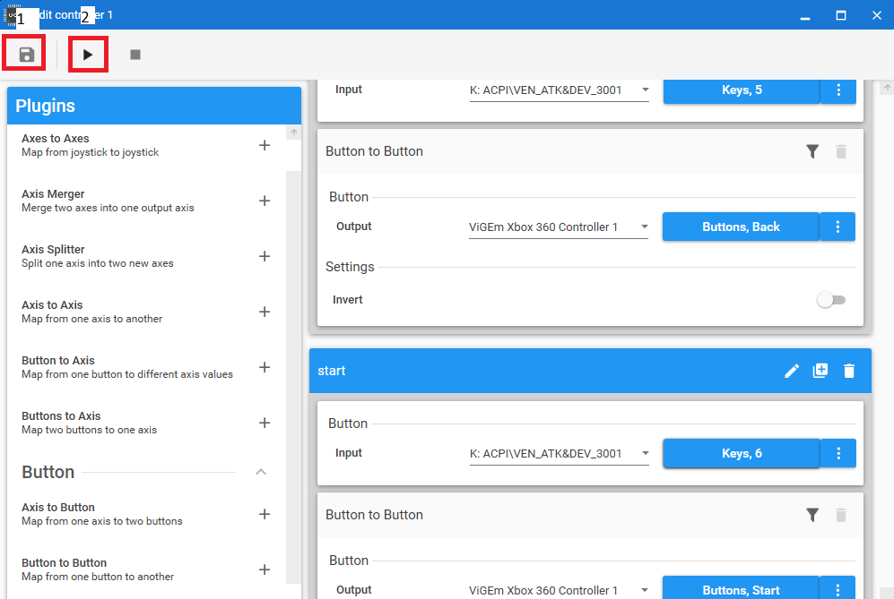Maximize the Edit controller window
Image resolution: width=894 pixels, height=599 pixels.
tap(841, 15)
